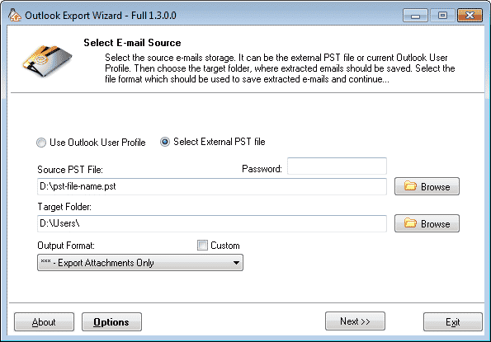Close the wizard with the X button
Screen dimensions: 491x342
point(470,16)
